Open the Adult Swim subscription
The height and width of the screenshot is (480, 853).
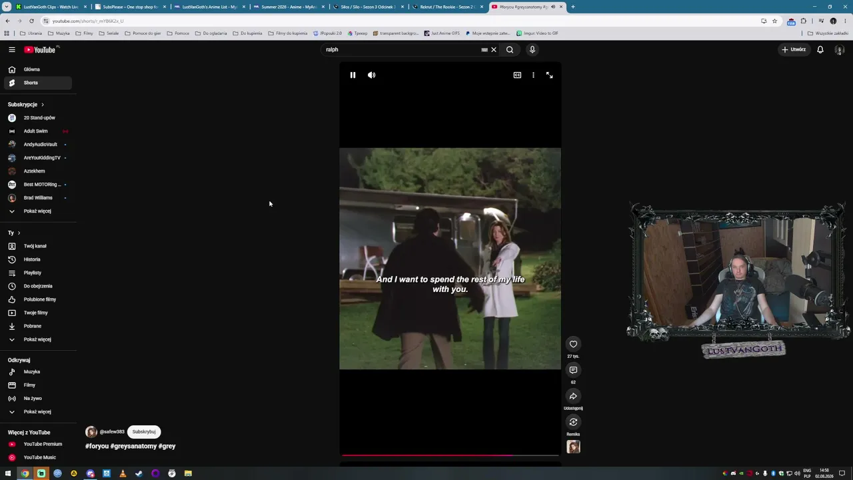coord(38,131)
